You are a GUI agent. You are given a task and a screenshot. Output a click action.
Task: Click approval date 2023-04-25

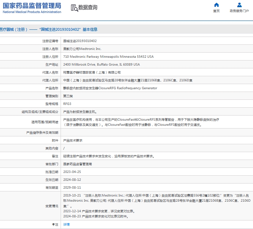coord(72,172)
